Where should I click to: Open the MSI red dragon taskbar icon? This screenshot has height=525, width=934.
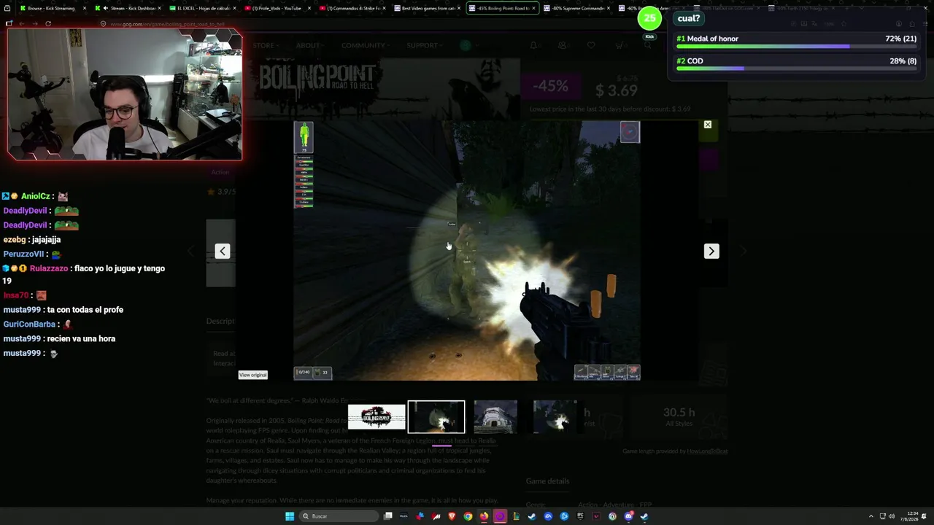(436, 516)
